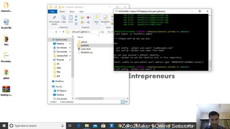The height and width of the screenshot is (129, 230).
Task: Click the Git Bash title bar icon
Action: (x=116, y=11)
